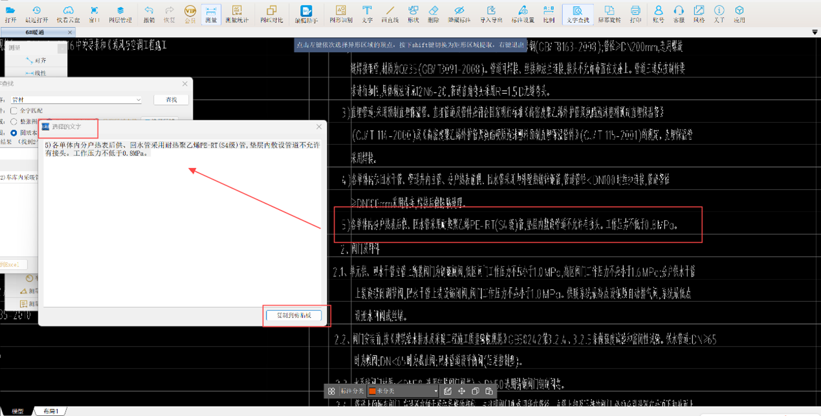Select the 图纸 scope radio button
821x416 pixels.
(x=14, y=132)
